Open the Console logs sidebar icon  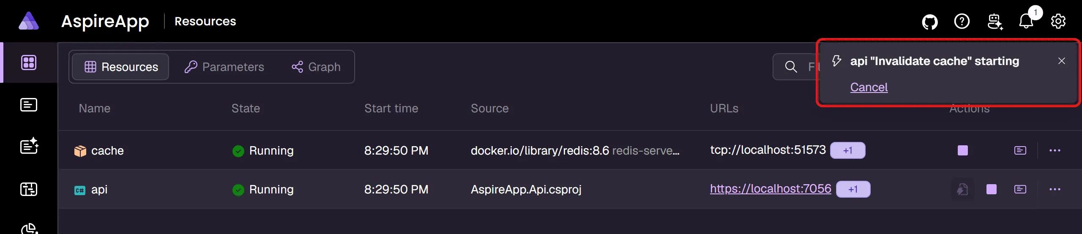[x=29, y=105]
